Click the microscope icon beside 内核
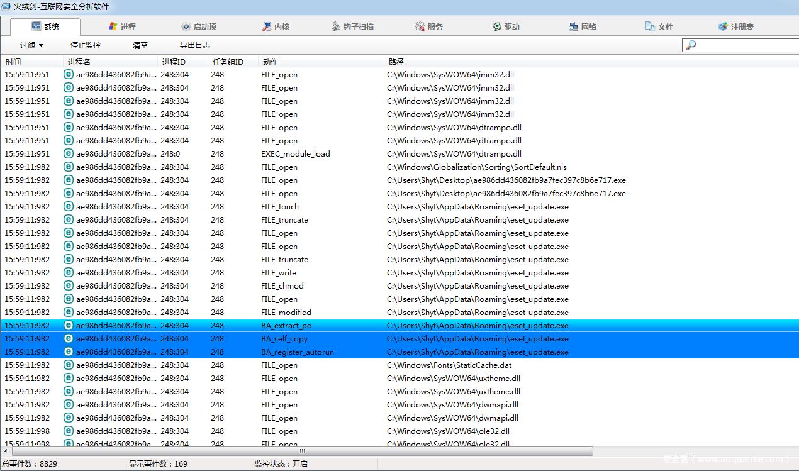 tap(267, 26)
